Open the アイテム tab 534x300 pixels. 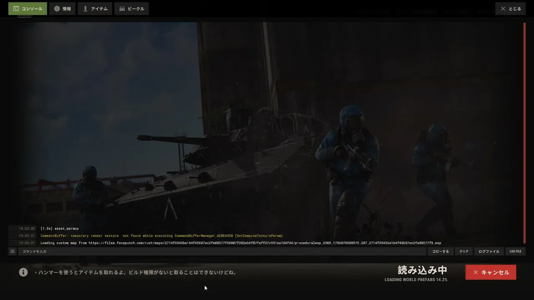coord(95,9)
